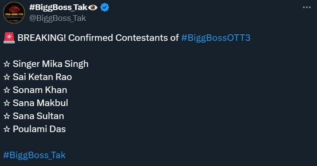The height and width of the screenshot is (166, 317).
Task: Open the BiggBoss_Tak profile avatar
Action: [14, 13]
